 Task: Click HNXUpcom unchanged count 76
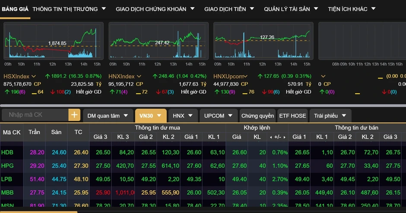(248, 92)
